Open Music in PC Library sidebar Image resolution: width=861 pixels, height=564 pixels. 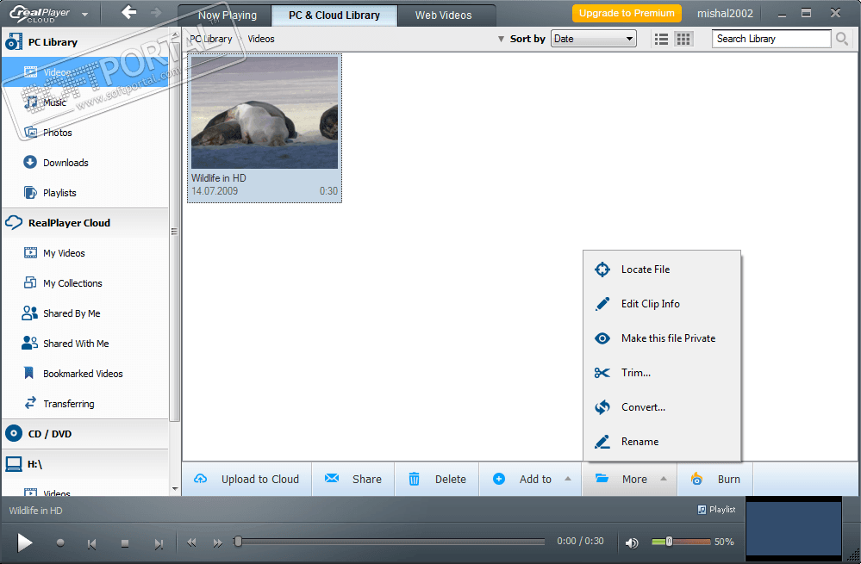(85, 102)
